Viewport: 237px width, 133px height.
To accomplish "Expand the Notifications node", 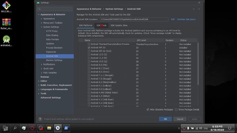I will [41, 64].
